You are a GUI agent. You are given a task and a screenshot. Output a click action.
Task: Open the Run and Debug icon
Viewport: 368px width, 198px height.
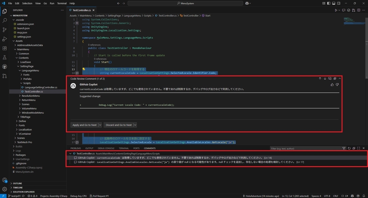click(5, 39)
